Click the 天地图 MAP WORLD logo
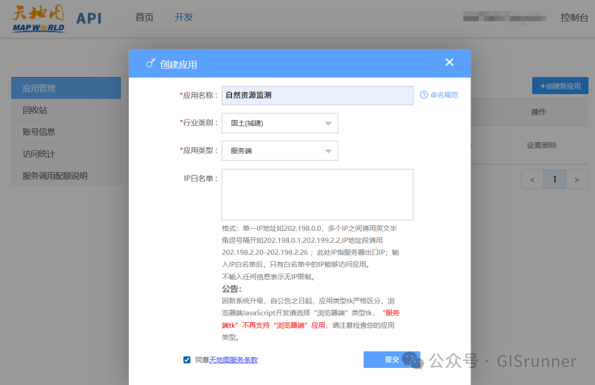 click(39, 18)
